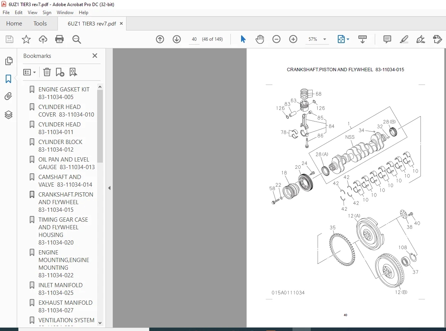
Task: Click the scrolling mode keyboard icon
Action: click(x=362, y=39)
